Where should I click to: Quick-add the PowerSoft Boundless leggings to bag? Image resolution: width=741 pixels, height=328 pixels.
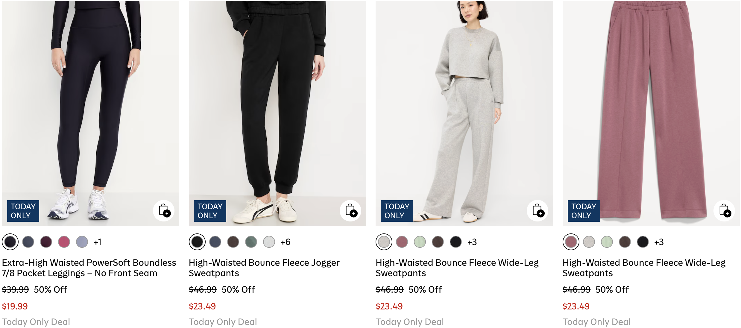point(164,210)
